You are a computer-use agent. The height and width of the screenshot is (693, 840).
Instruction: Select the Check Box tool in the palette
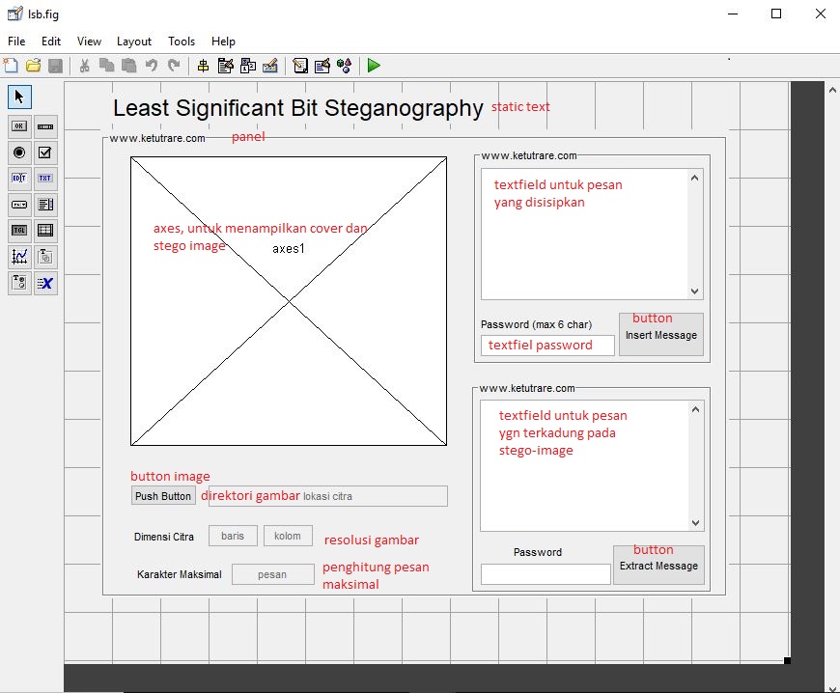45,152
